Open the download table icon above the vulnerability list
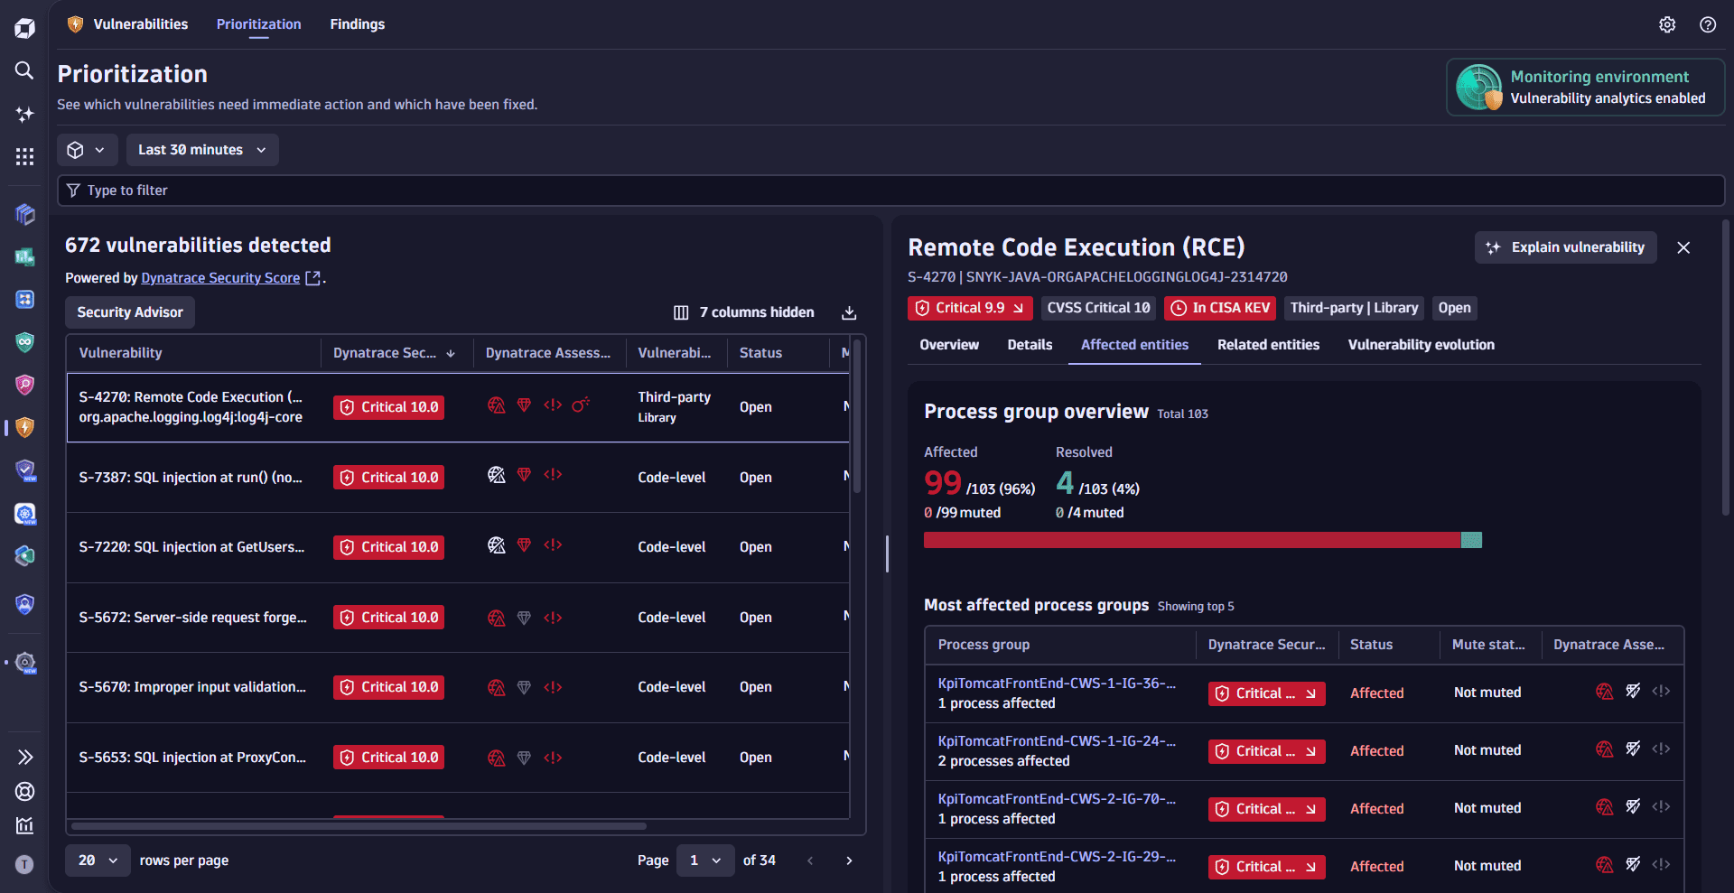1734x893 pixels. 849,312
